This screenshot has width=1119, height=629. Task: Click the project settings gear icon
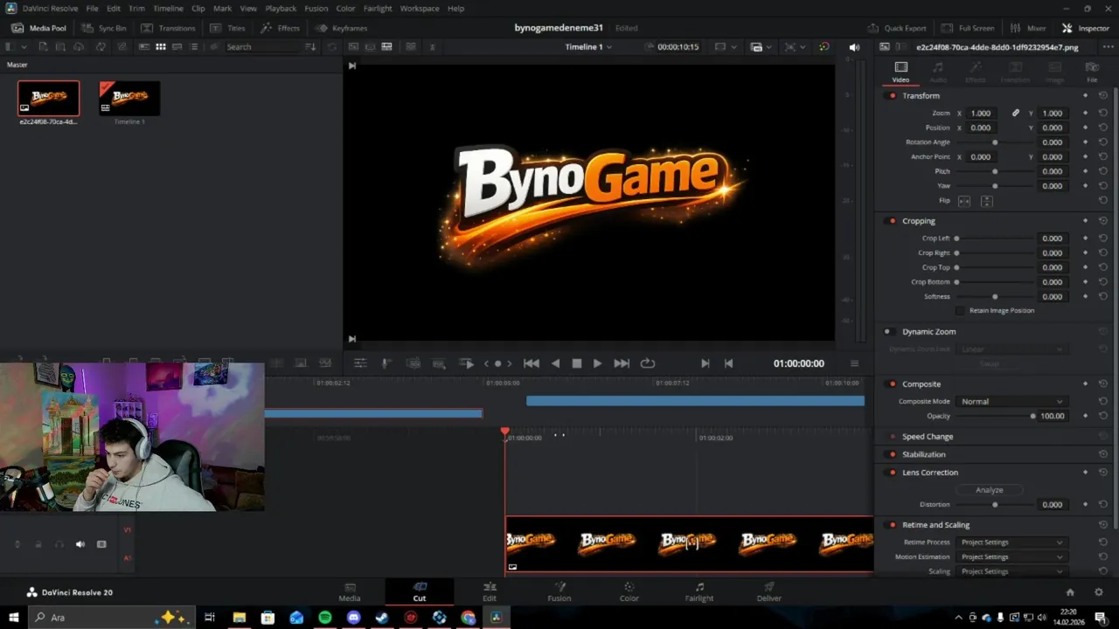1099,591
